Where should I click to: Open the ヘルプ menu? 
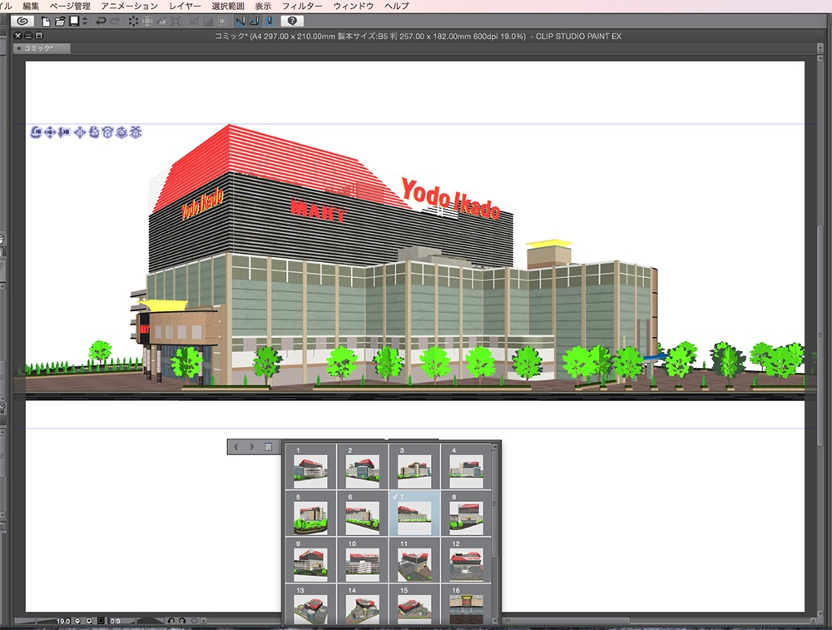(396, 6)
